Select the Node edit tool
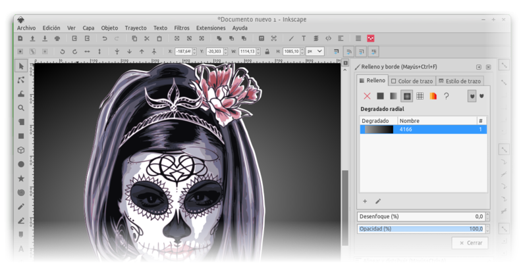The width and height of the screenshot is (527, 263). click(x=21, y=80)
